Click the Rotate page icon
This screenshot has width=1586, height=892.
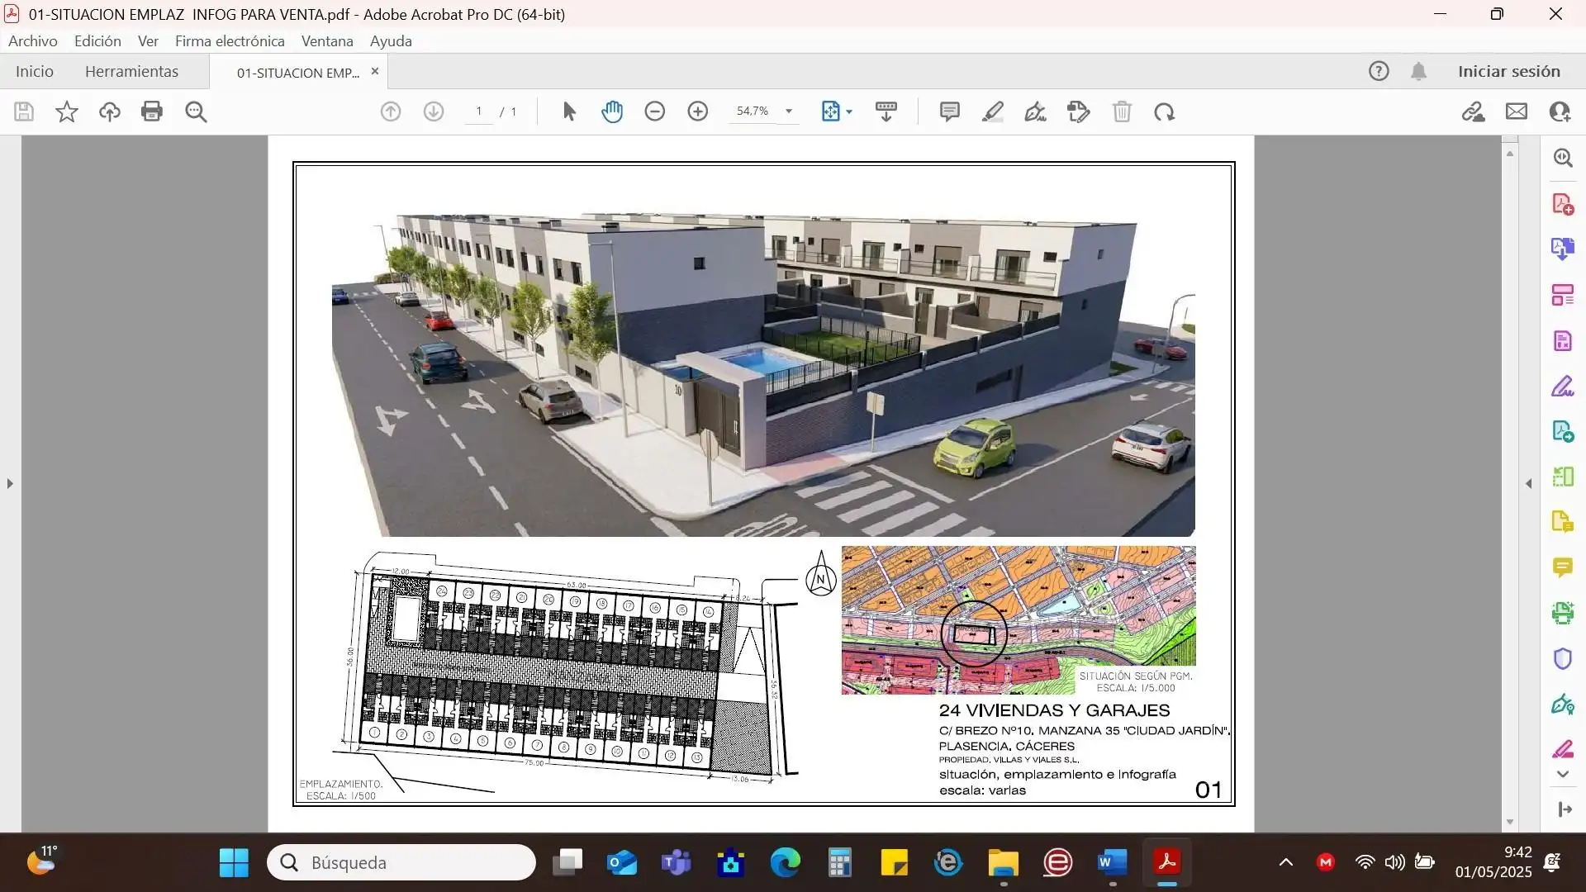(1165, 111)
